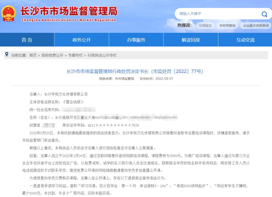Click the 住所（住址） address line
This screenshot has width=272, height=197.
coord(104,118)
